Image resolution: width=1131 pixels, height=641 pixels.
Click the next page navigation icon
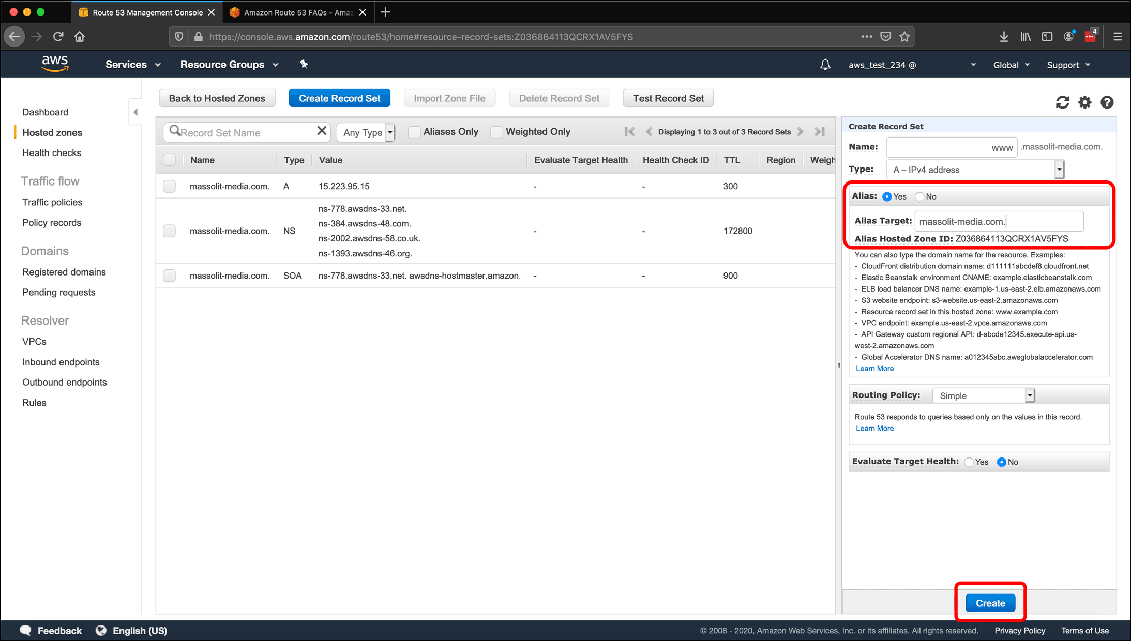pos(801,132)
